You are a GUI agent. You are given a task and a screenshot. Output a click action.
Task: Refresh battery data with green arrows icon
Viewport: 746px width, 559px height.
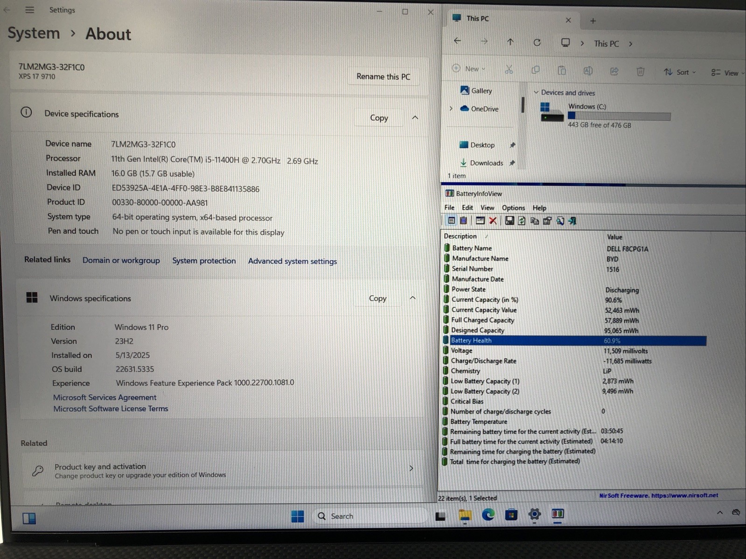tap(522, 221)
